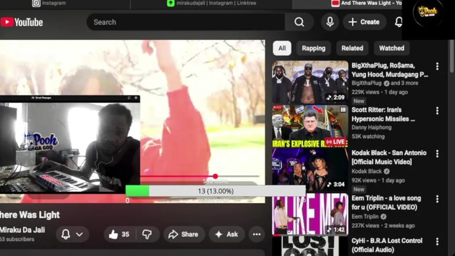Click Kodak Black - San Antonio title
Viewport: 455px width, 256px height.
(389, 157)
